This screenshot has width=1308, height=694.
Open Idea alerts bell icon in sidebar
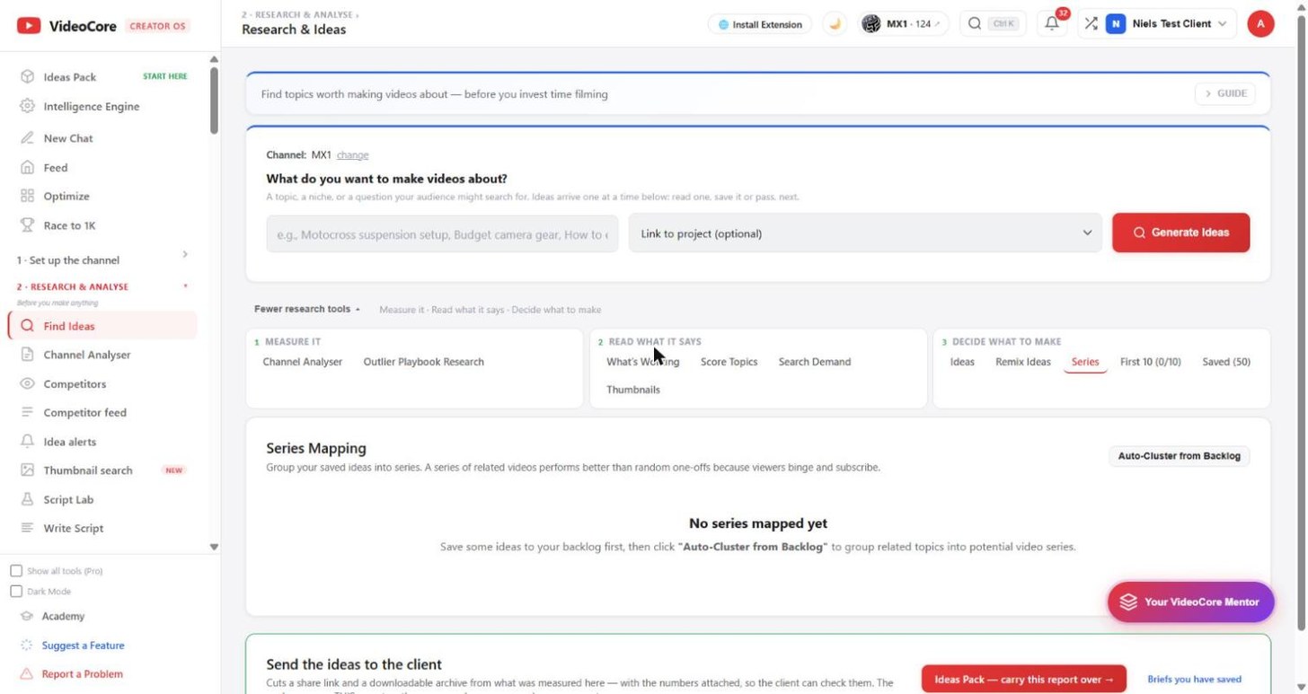click(27, 442)
